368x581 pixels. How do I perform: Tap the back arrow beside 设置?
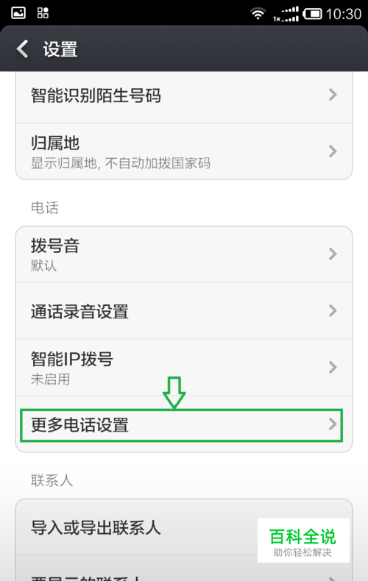22,49
